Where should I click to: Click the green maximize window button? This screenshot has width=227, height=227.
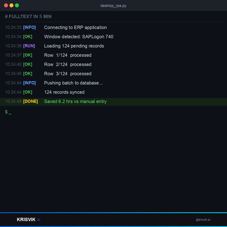coord(17,5)
